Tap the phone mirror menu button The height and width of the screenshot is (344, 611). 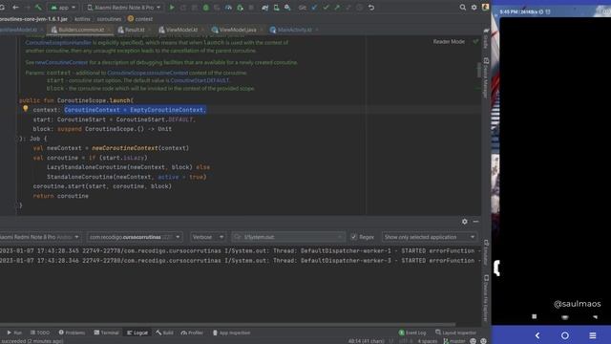point(593,335)
